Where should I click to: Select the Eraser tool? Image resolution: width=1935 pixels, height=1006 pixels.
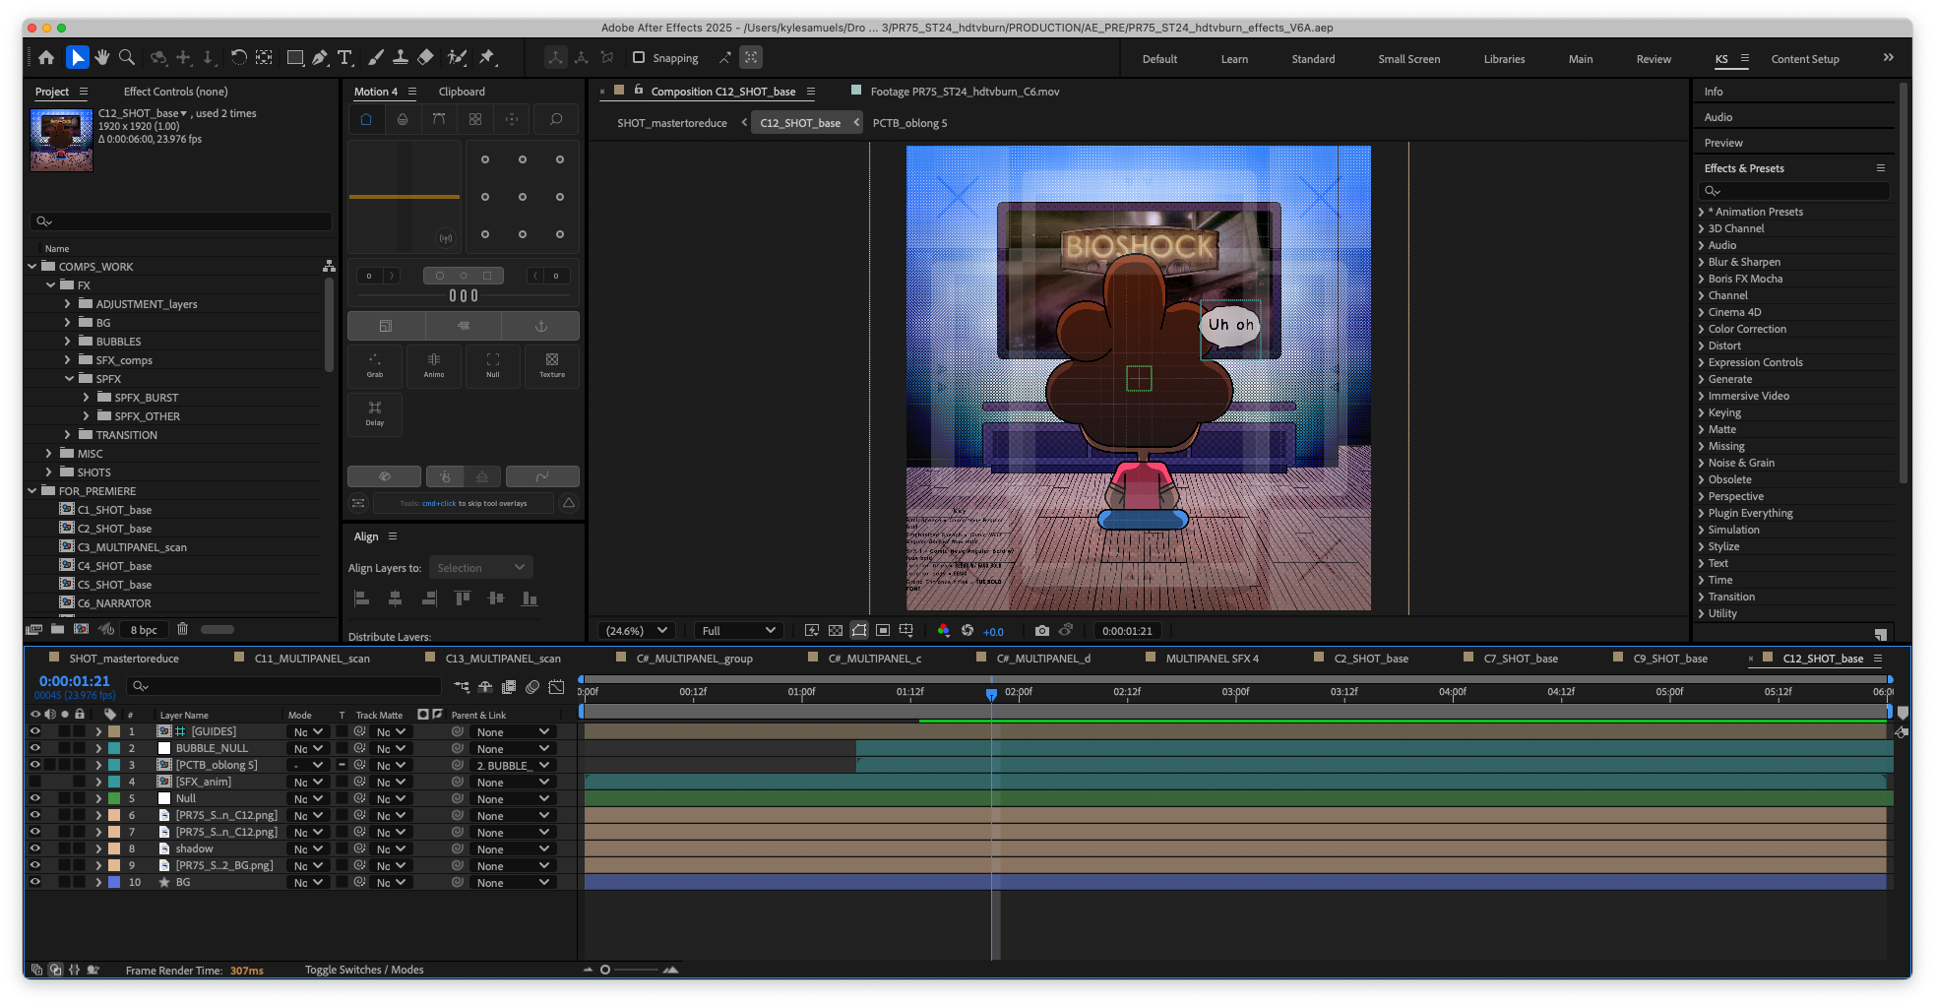tap(425, 58)
